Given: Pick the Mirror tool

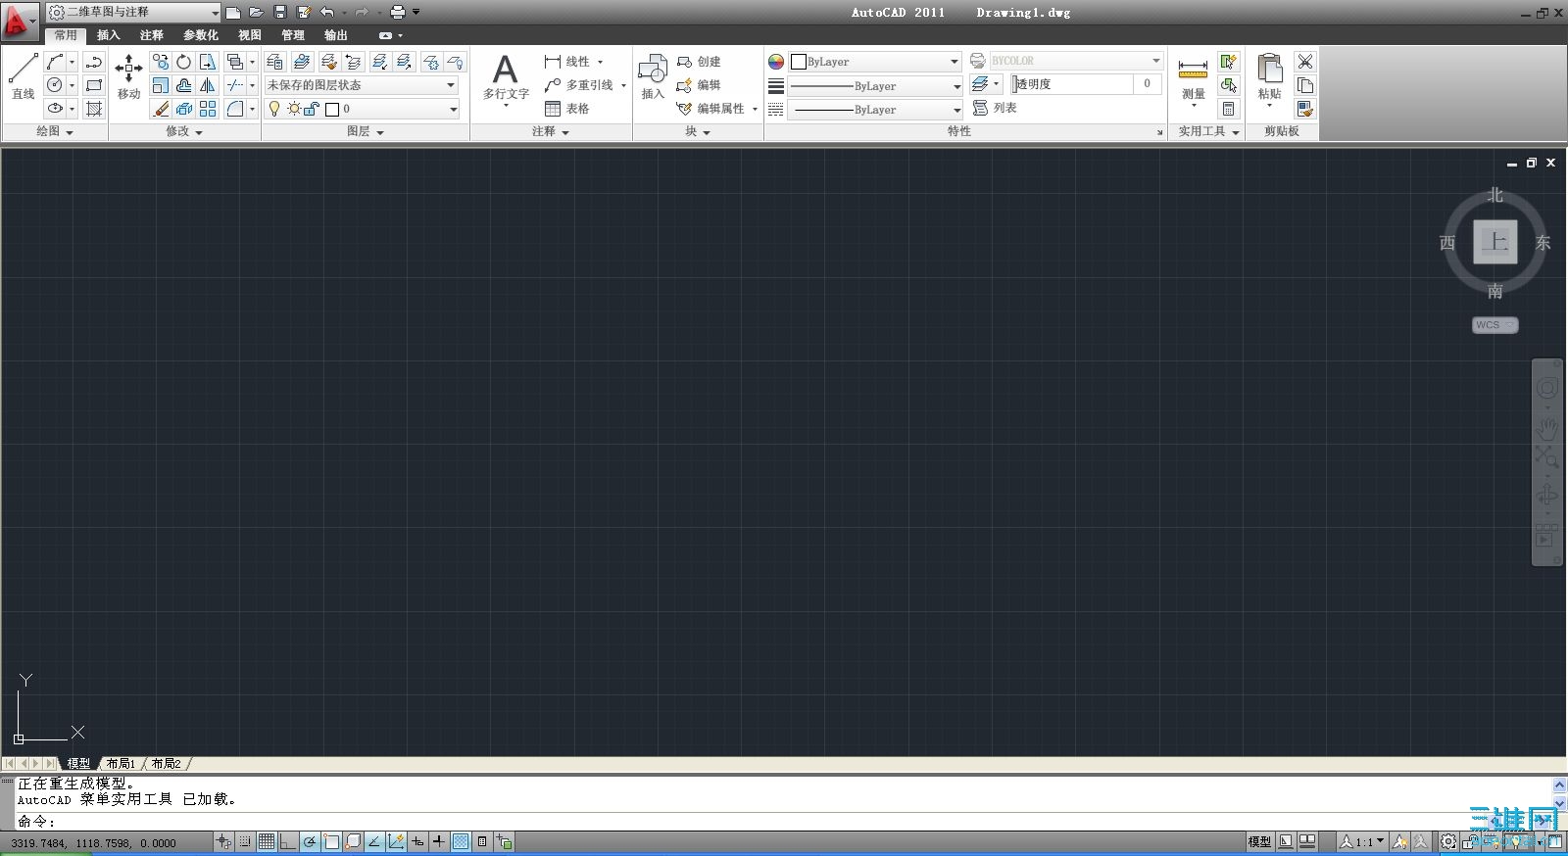Looking at the screenshot, I should (208, 85).
